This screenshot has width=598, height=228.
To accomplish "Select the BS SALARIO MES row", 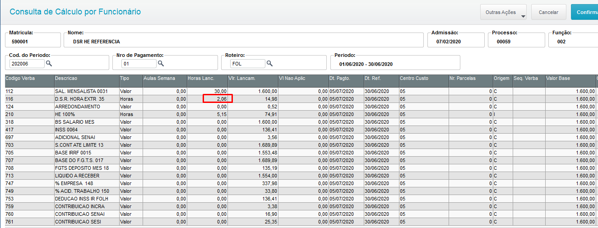I will pos(301,122).
